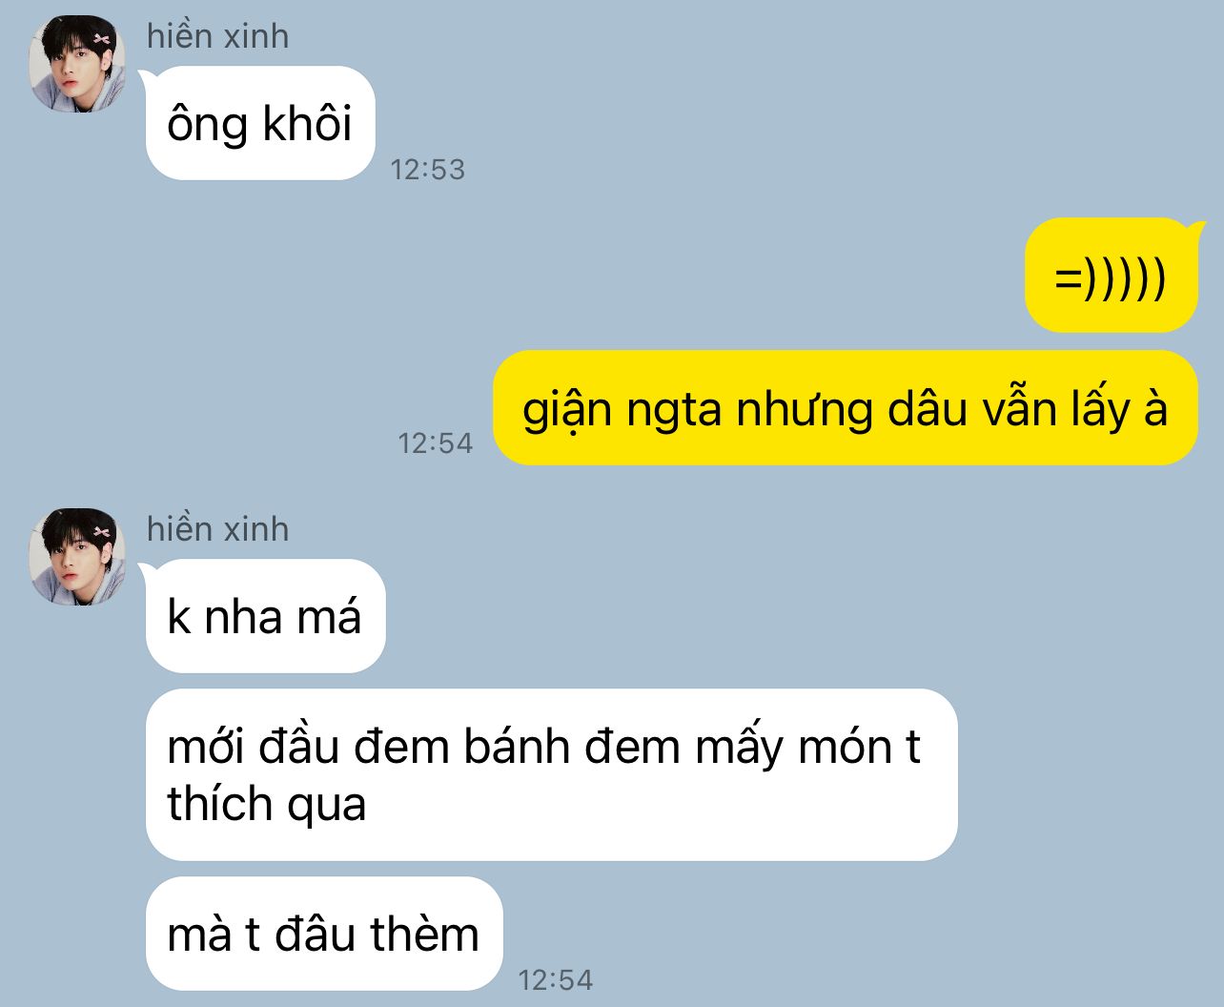Select the "k nha má" message bubble

[265, 616]
